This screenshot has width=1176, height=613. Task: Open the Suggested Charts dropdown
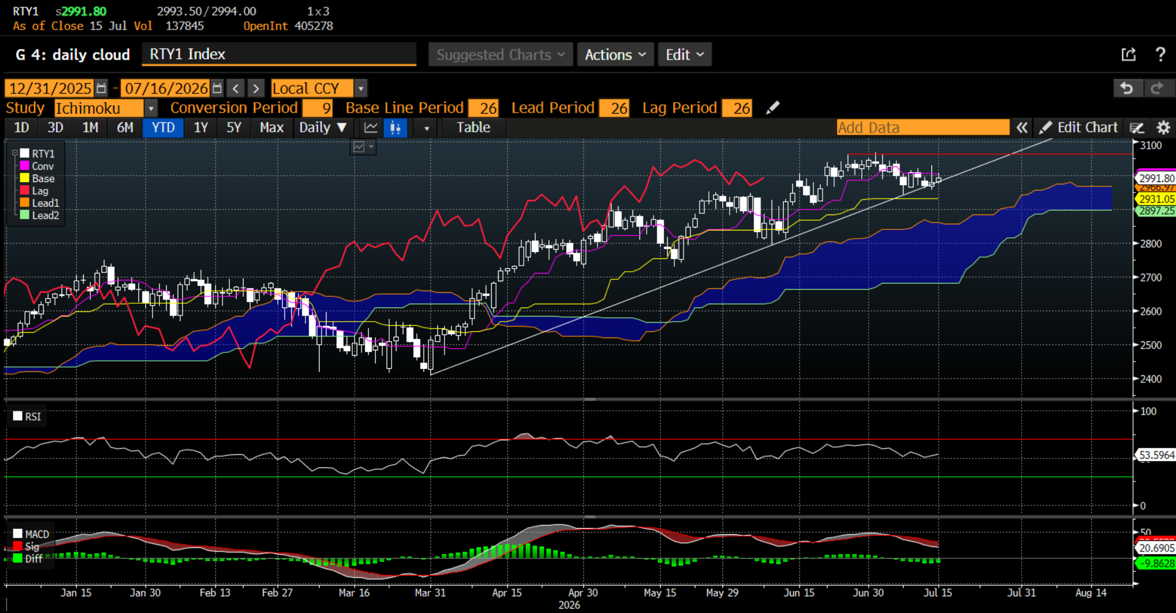501,55
